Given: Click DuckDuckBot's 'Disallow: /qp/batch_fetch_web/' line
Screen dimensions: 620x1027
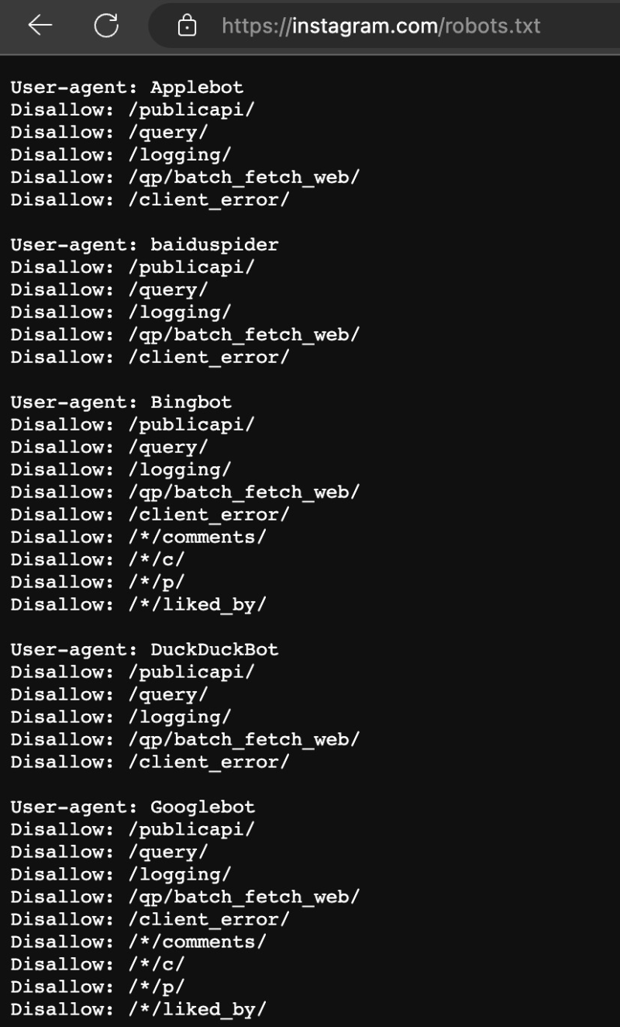Looking at the screenshot, I should coord(184,739).
